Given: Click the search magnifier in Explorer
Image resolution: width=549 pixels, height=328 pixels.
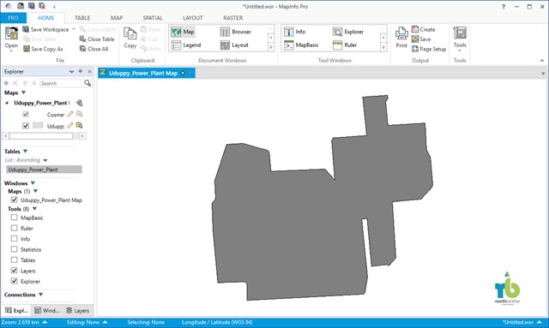Looking at the screenshot, I should pos(87,83).
